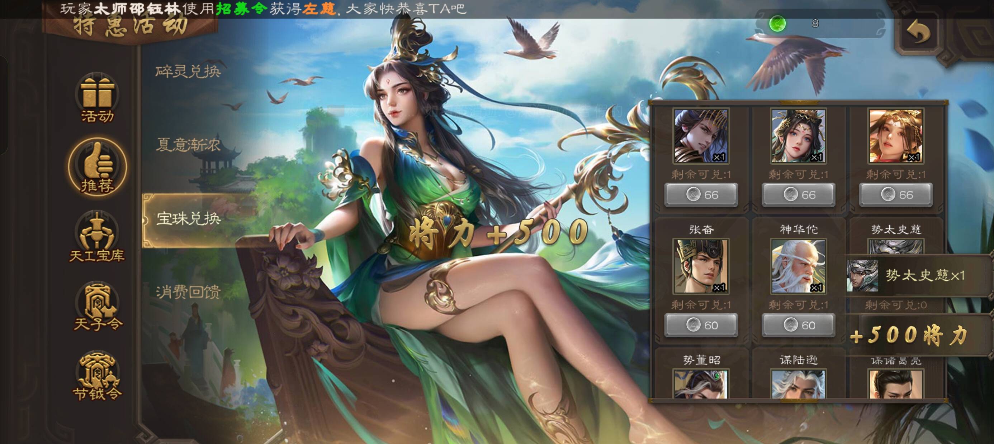The height and width of the screenshot is (444, 994).
Task: Select the 推荐 thumbs-up icon
Action: [97, 166]
